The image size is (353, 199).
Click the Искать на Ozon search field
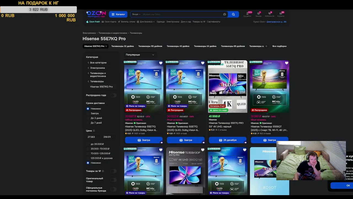pyautogui.click(x=182, y=14)
